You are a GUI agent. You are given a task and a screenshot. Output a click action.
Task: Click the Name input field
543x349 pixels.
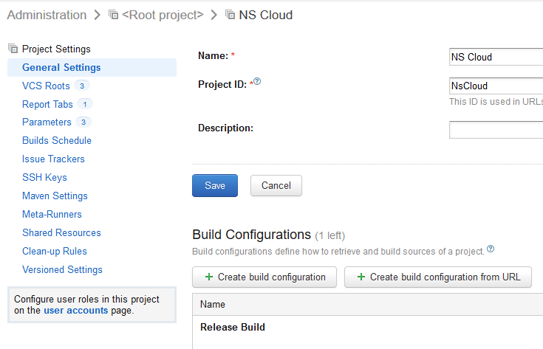(x=496, y=57)
